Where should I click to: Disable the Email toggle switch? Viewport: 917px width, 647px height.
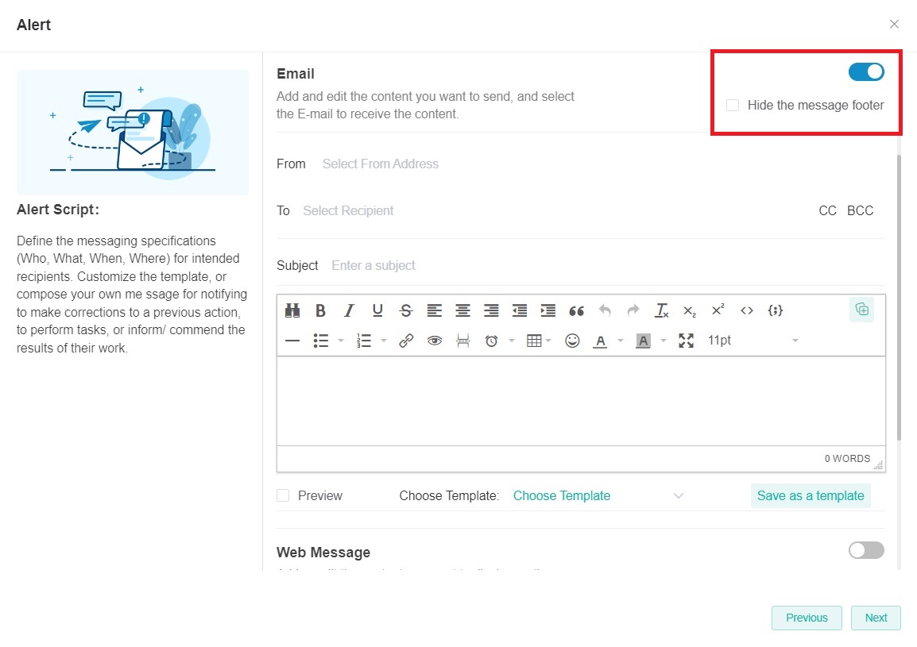coord(865,72)
